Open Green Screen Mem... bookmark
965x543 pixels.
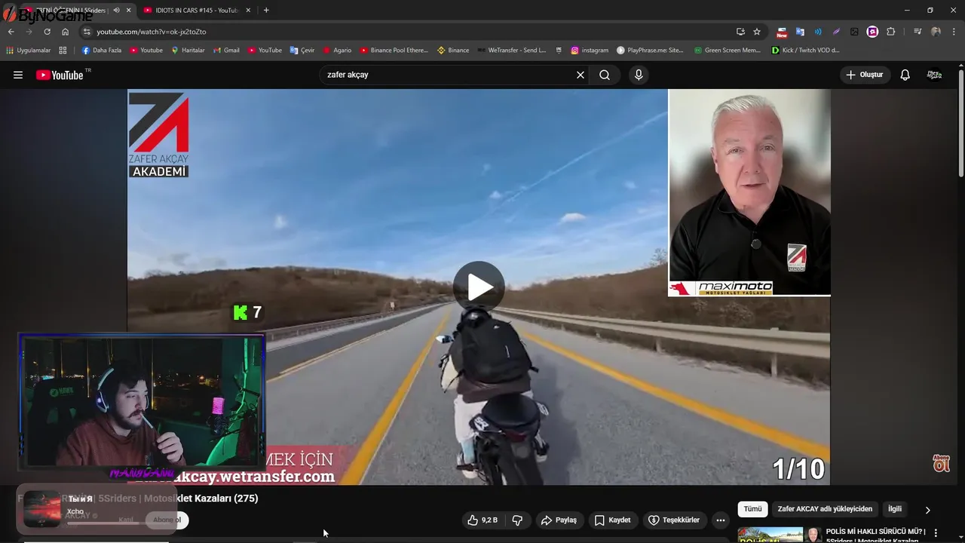click(728, 51)
